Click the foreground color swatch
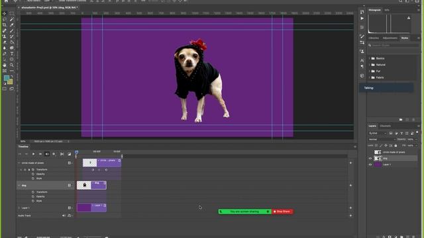 [x=7, y=78]
